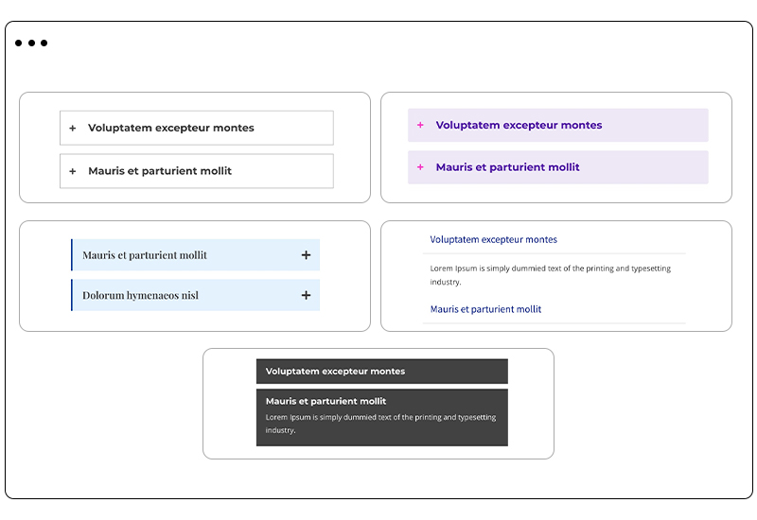Click pink plus icon on purple Mauris row
Screen dimensions: 757x520
421,167
